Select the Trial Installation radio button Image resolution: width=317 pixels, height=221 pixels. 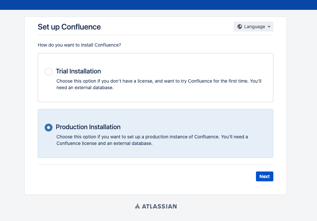pyautogui.click(x=49, y=72)
